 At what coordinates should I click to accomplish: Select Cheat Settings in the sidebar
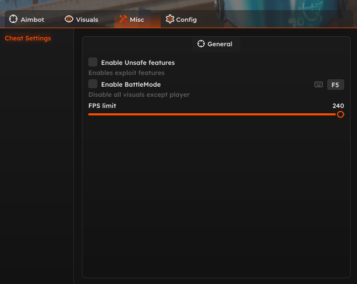pyautogui.click(x=28, y=38)
